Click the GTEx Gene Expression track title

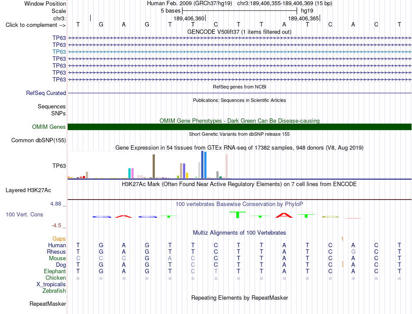[x=239, y=147]
